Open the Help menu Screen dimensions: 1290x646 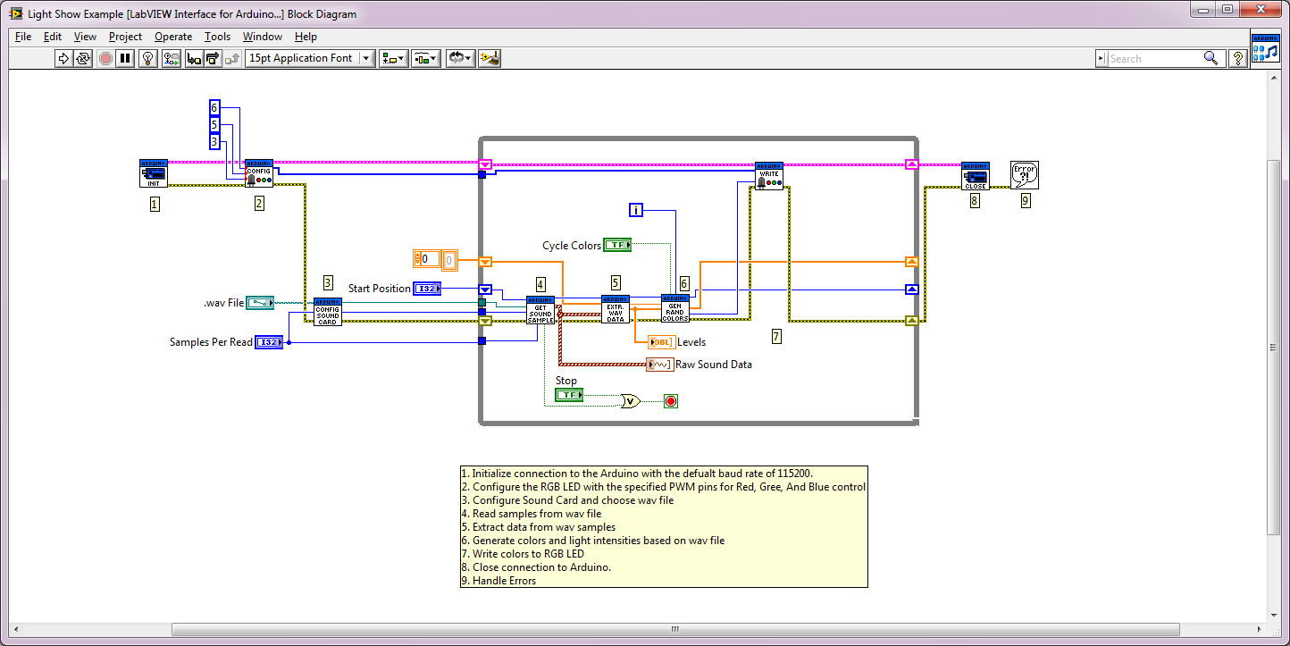coord(306,37)
